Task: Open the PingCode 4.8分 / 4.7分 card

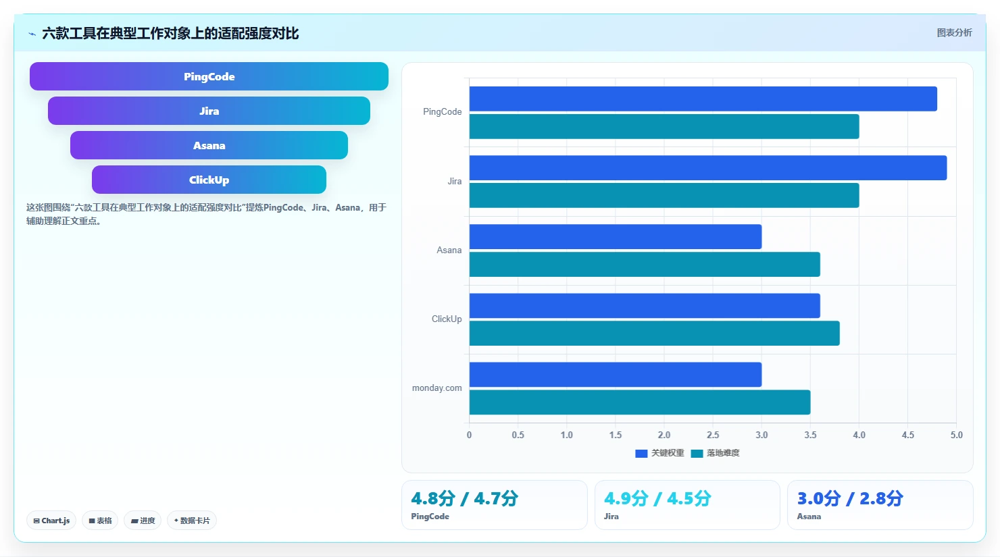Action: pyautogui.click(x=495, y=505)
